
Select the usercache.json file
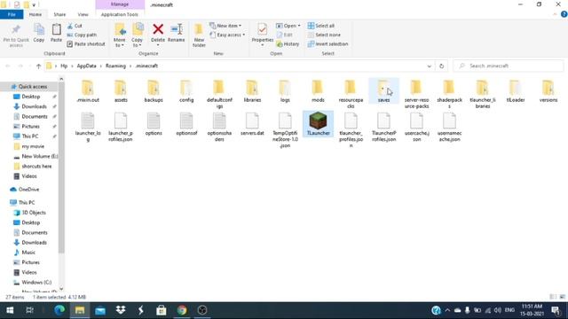coord(416,127)
